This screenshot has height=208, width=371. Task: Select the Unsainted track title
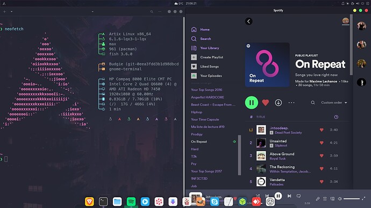tap(278, 141)
